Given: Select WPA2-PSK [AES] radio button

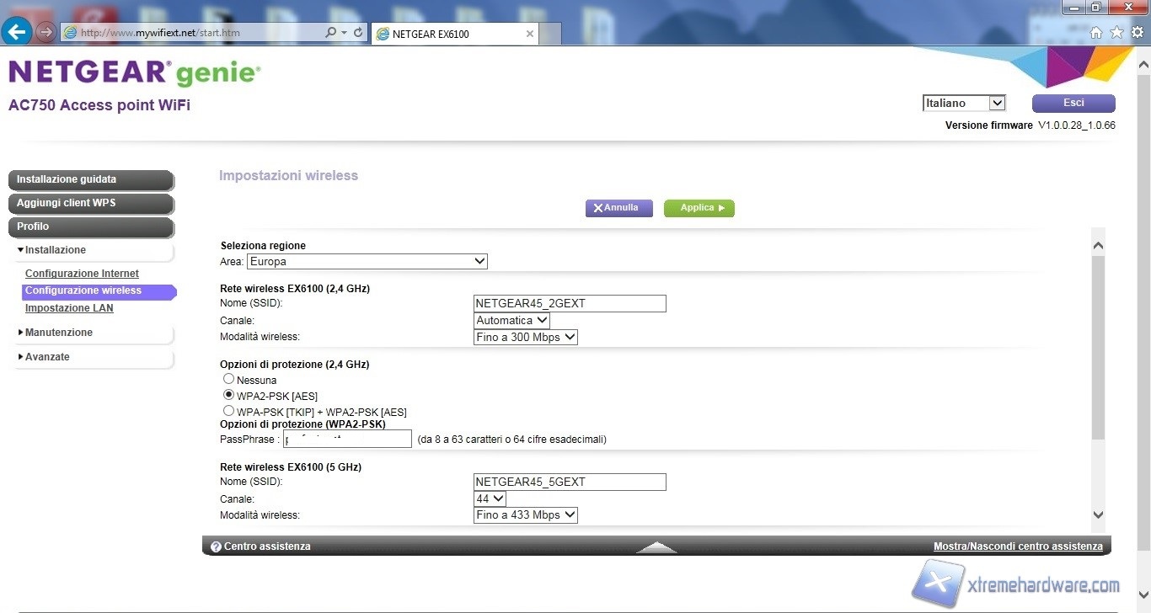Looking at the screenshot, I should pyautogui.click(x=228, y=395).
